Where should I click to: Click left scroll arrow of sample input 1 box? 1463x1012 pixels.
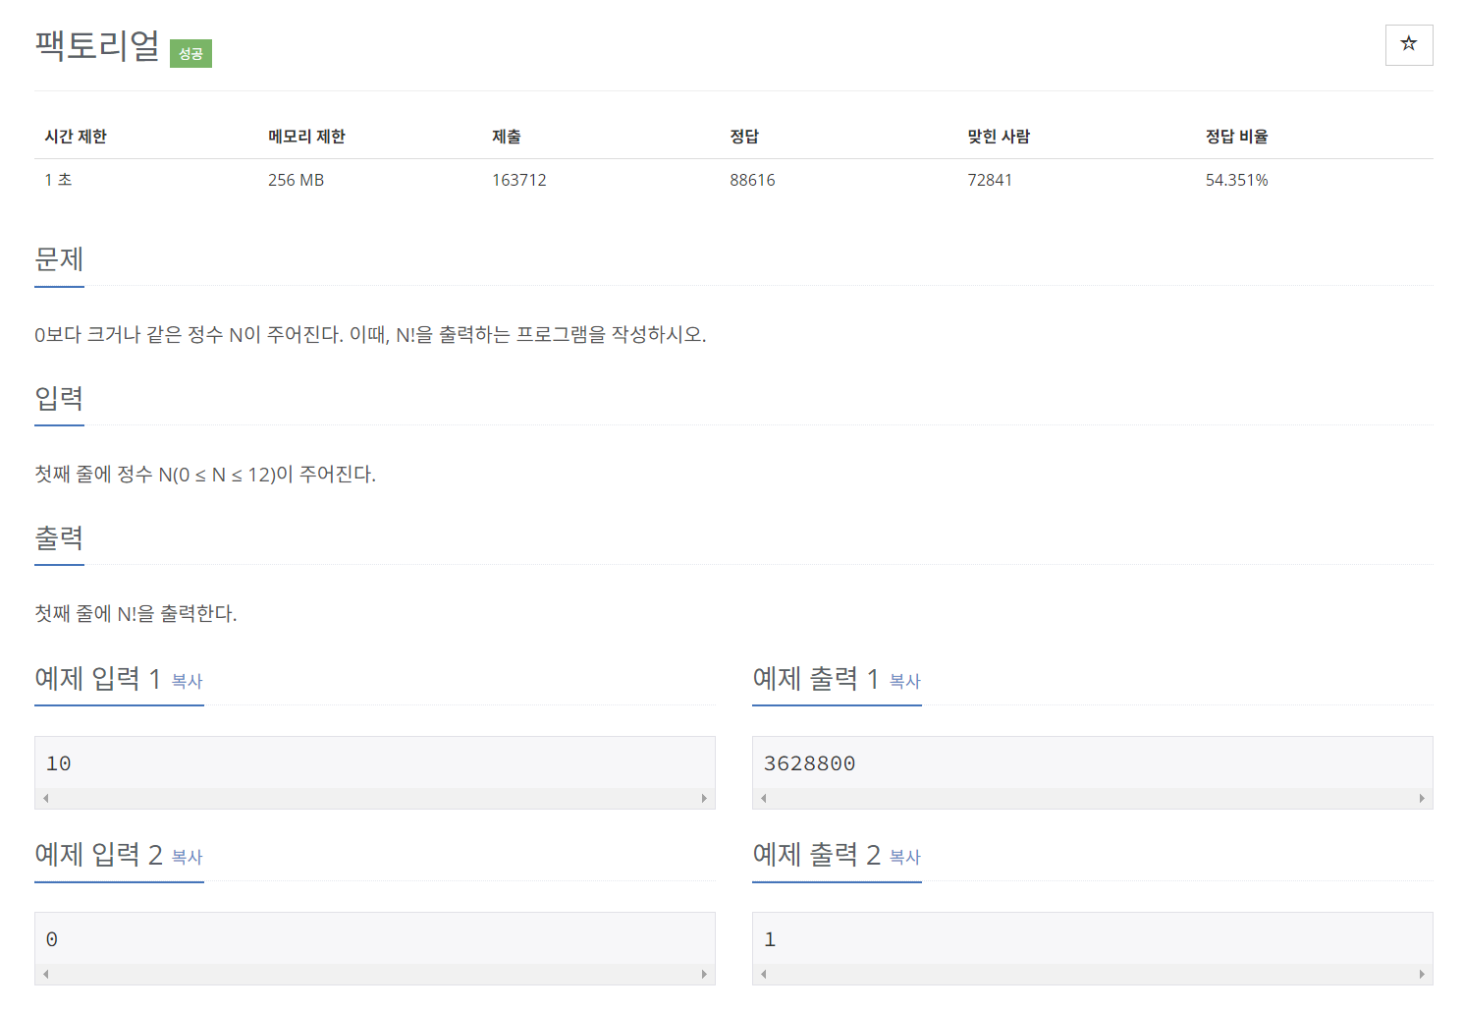coord(43,798)
